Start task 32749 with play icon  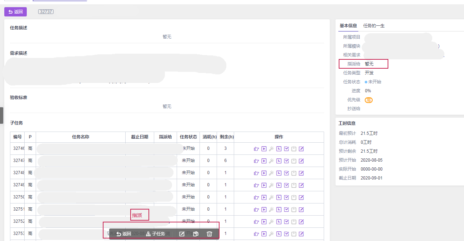tap(264, 185)
